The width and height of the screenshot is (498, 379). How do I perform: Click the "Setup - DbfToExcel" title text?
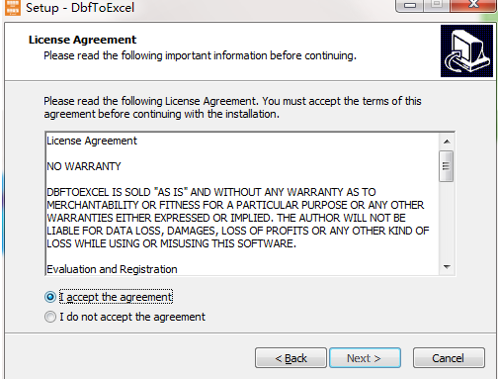pyautogui.click(x=80, y=8)
